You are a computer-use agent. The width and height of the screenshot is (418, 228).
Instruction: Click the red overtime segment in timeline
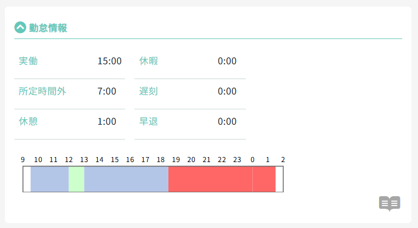coord(210,179)
